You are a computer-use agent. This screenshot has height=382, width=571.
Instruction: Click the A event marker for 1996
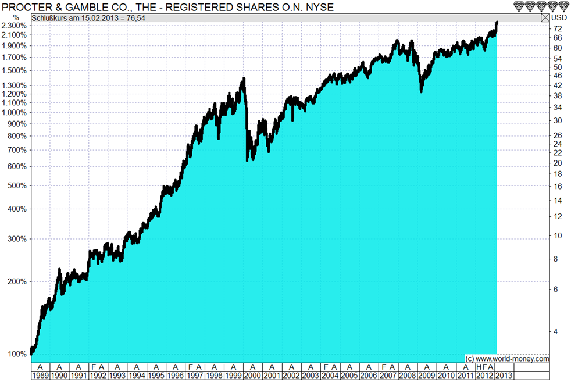click(175, 367)
